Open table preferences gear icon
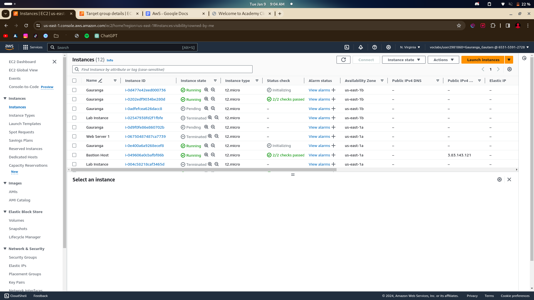The image size is (534, 300). pyautogui.click(x=509, y=69)
